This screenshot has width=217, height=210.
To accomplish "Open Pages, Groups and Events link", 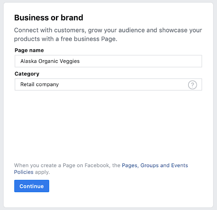I will (x=155, y=165).
